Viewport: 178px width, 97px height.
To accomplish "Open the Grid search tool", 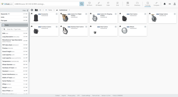I will tap(118, 4).
